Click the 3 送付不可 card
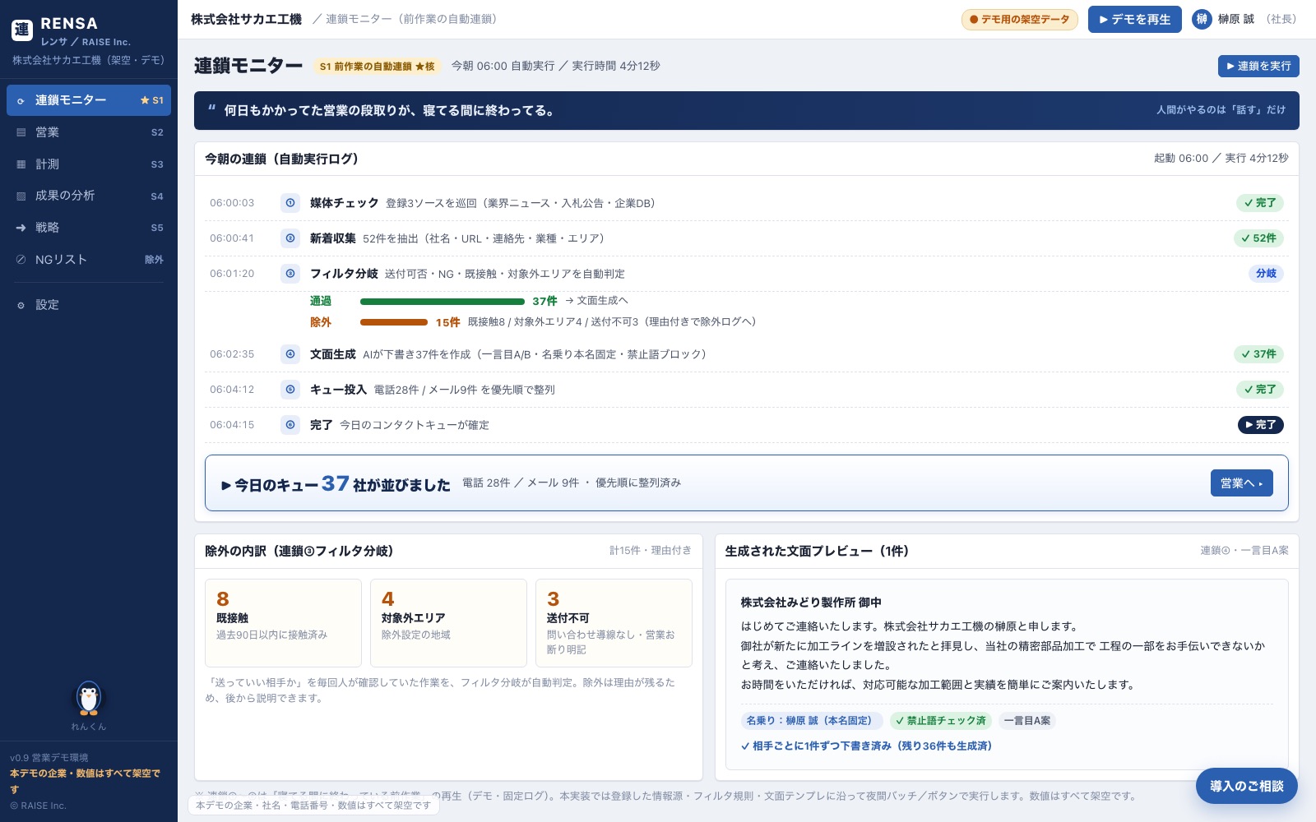Image resolution: width=1316 pixels, height=822 pixels. 614,623
